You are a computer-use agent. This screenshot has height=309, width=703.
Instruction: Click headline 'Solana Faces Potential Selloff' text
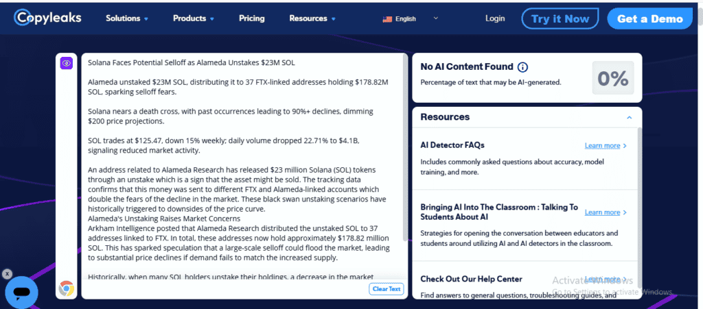click(x=192, y=62)
